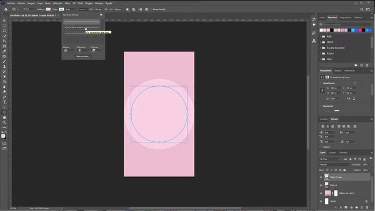Click the Home icon in options bar
The width and height of the screenshot is (375, 211).
(x=6, y=9)
